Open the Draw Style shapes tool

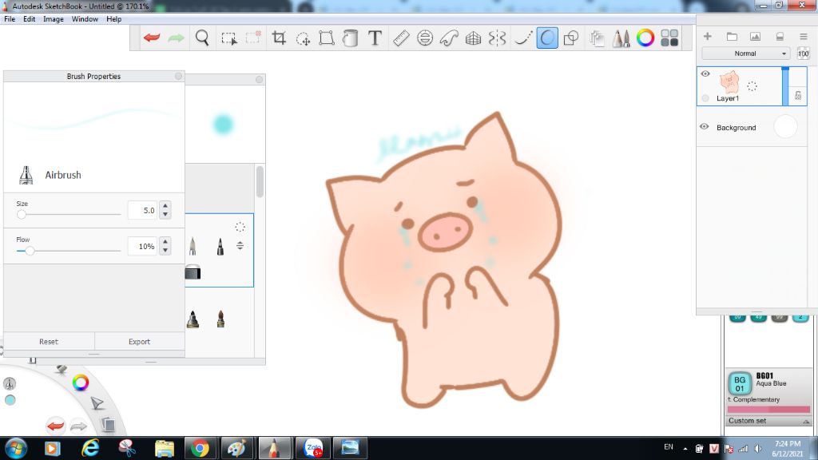(x=571, y=38)
